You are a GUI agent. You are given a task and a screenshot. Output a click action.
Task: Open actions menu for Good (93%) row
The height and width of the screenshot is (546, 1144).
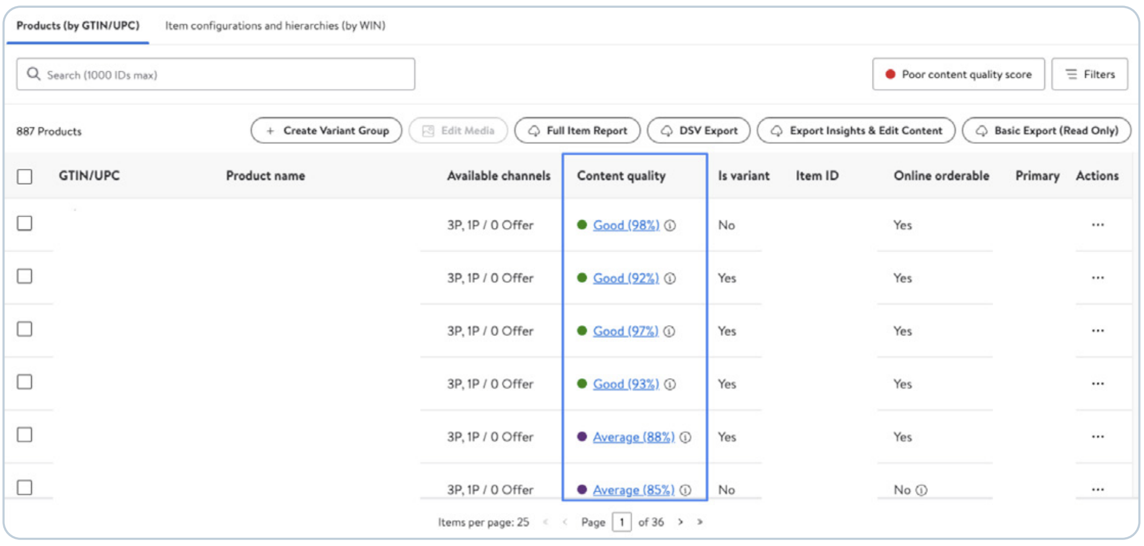tap(1097, 384)
